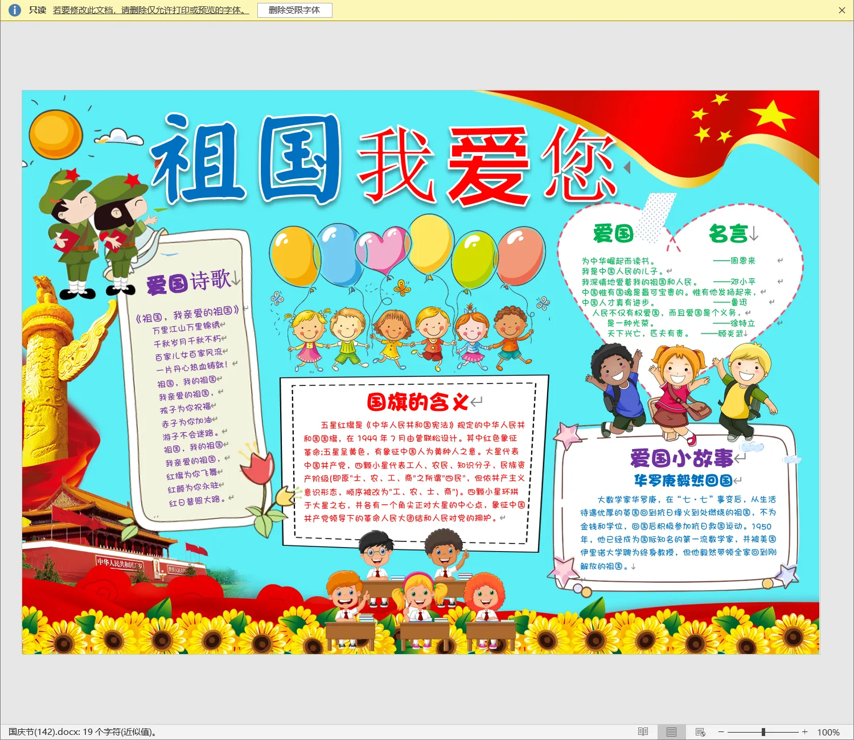This screenshot has height=740, width=854.
Task: Click the poem line 万里江山万里锦绣
Action: point(186,328)
